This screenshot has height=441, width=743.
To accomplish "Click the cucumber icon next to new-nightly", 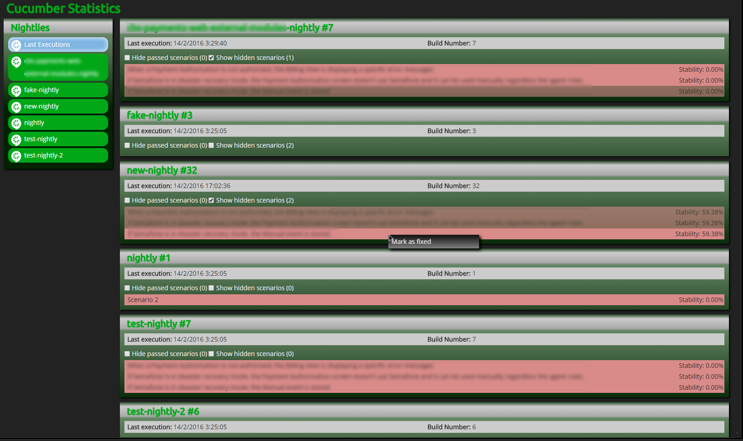I will coord(16,107).
